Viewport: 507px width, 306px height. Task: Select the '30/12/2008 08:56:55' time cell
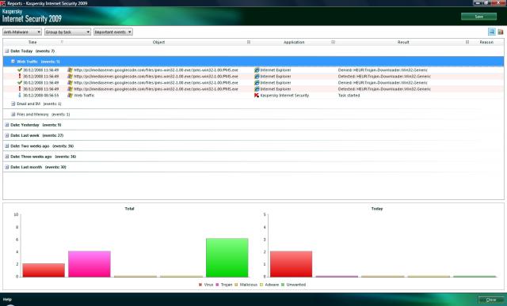coord(41,95)
